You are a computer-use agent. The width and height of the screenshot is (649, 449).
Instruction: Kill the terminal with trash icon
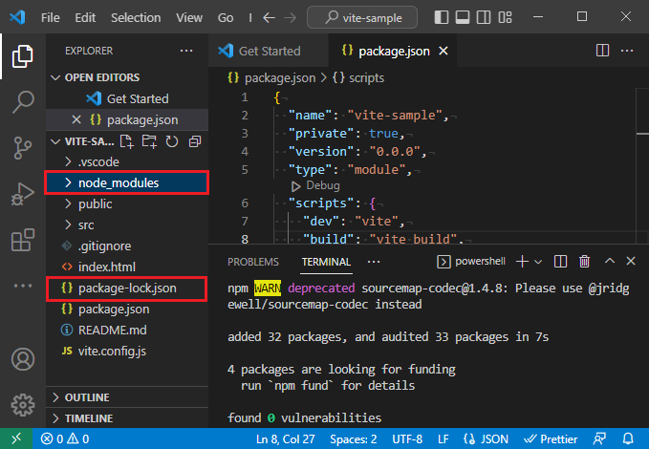(584, 261)
